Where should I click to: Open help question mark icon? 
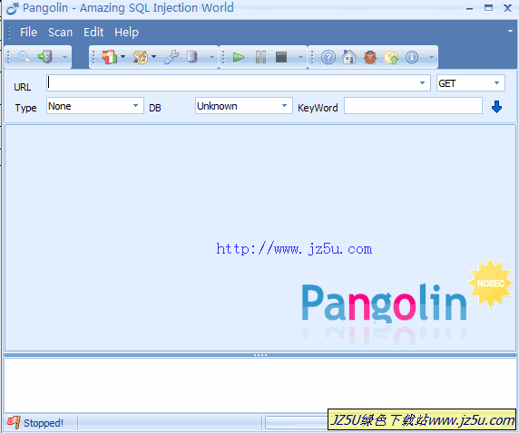[328, 57]
